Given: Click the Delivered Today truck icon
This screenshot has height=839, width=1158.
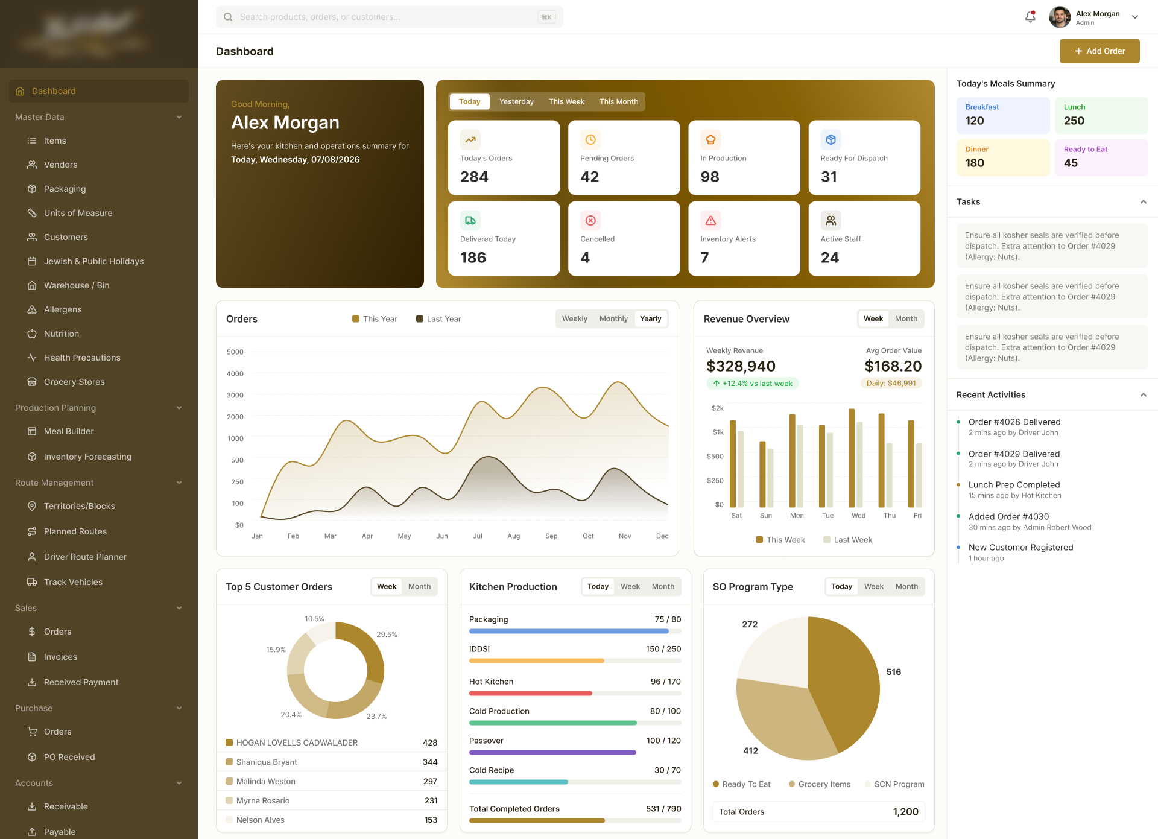Looking at the screenshot, I should 470,220.
